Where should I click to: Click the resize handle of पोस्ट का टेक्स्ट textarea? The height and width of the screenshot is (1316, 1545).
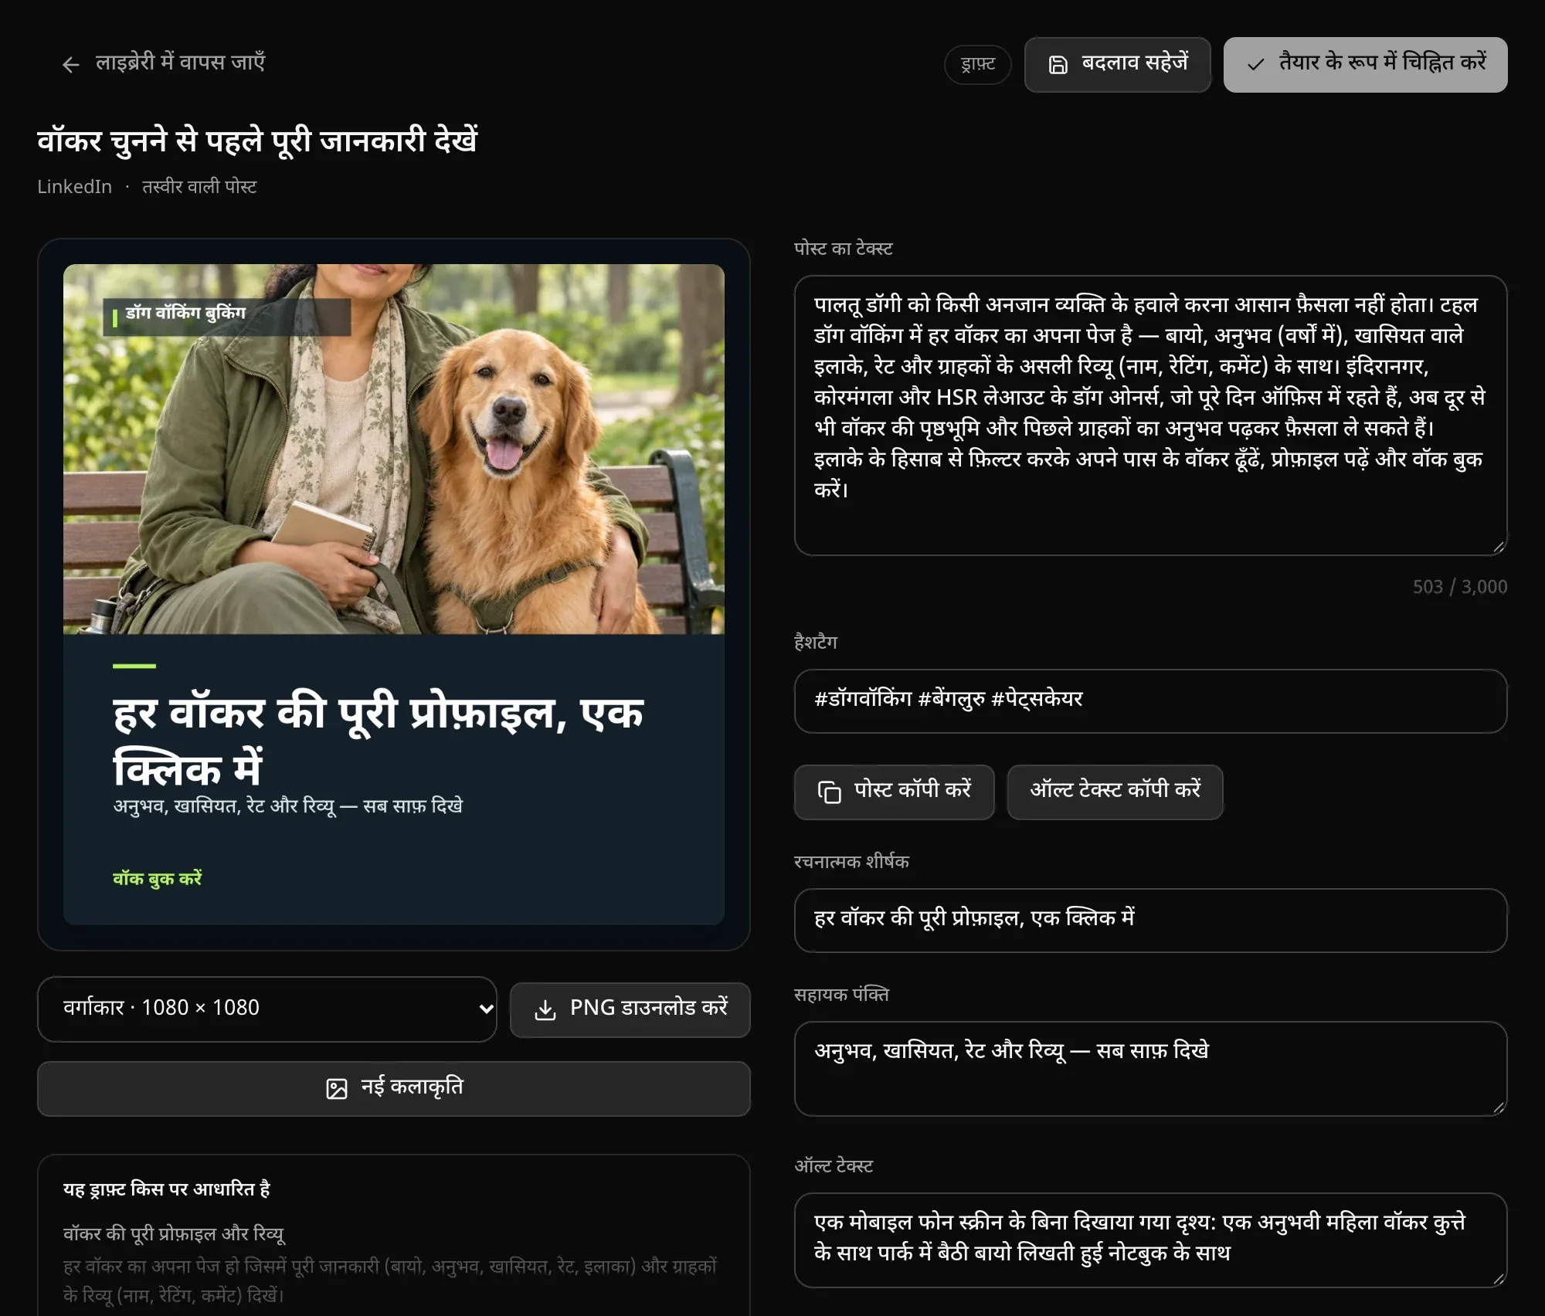tap(1498, 547)
